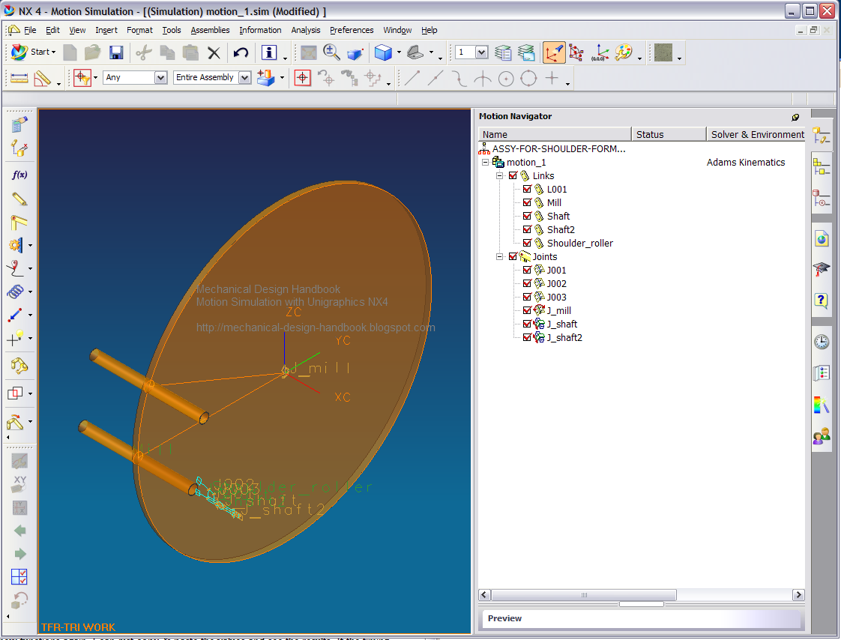Viewport: 841px width, 640px height.
Task: Click the circle center snap icon
Action: pos(506,79)
